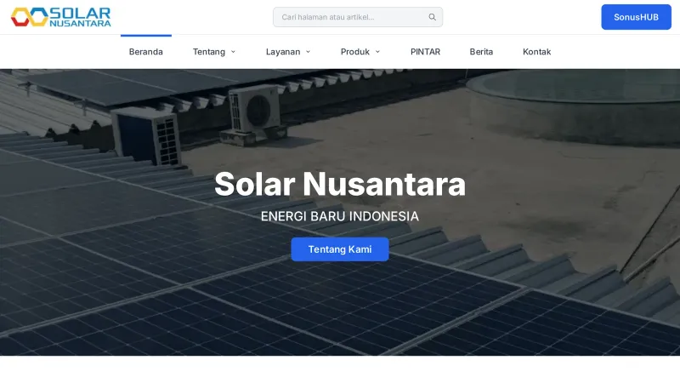Click the 'ENERGI BARU INDONESIA' subtitle text
680x383 pixels.
point(340,216)
